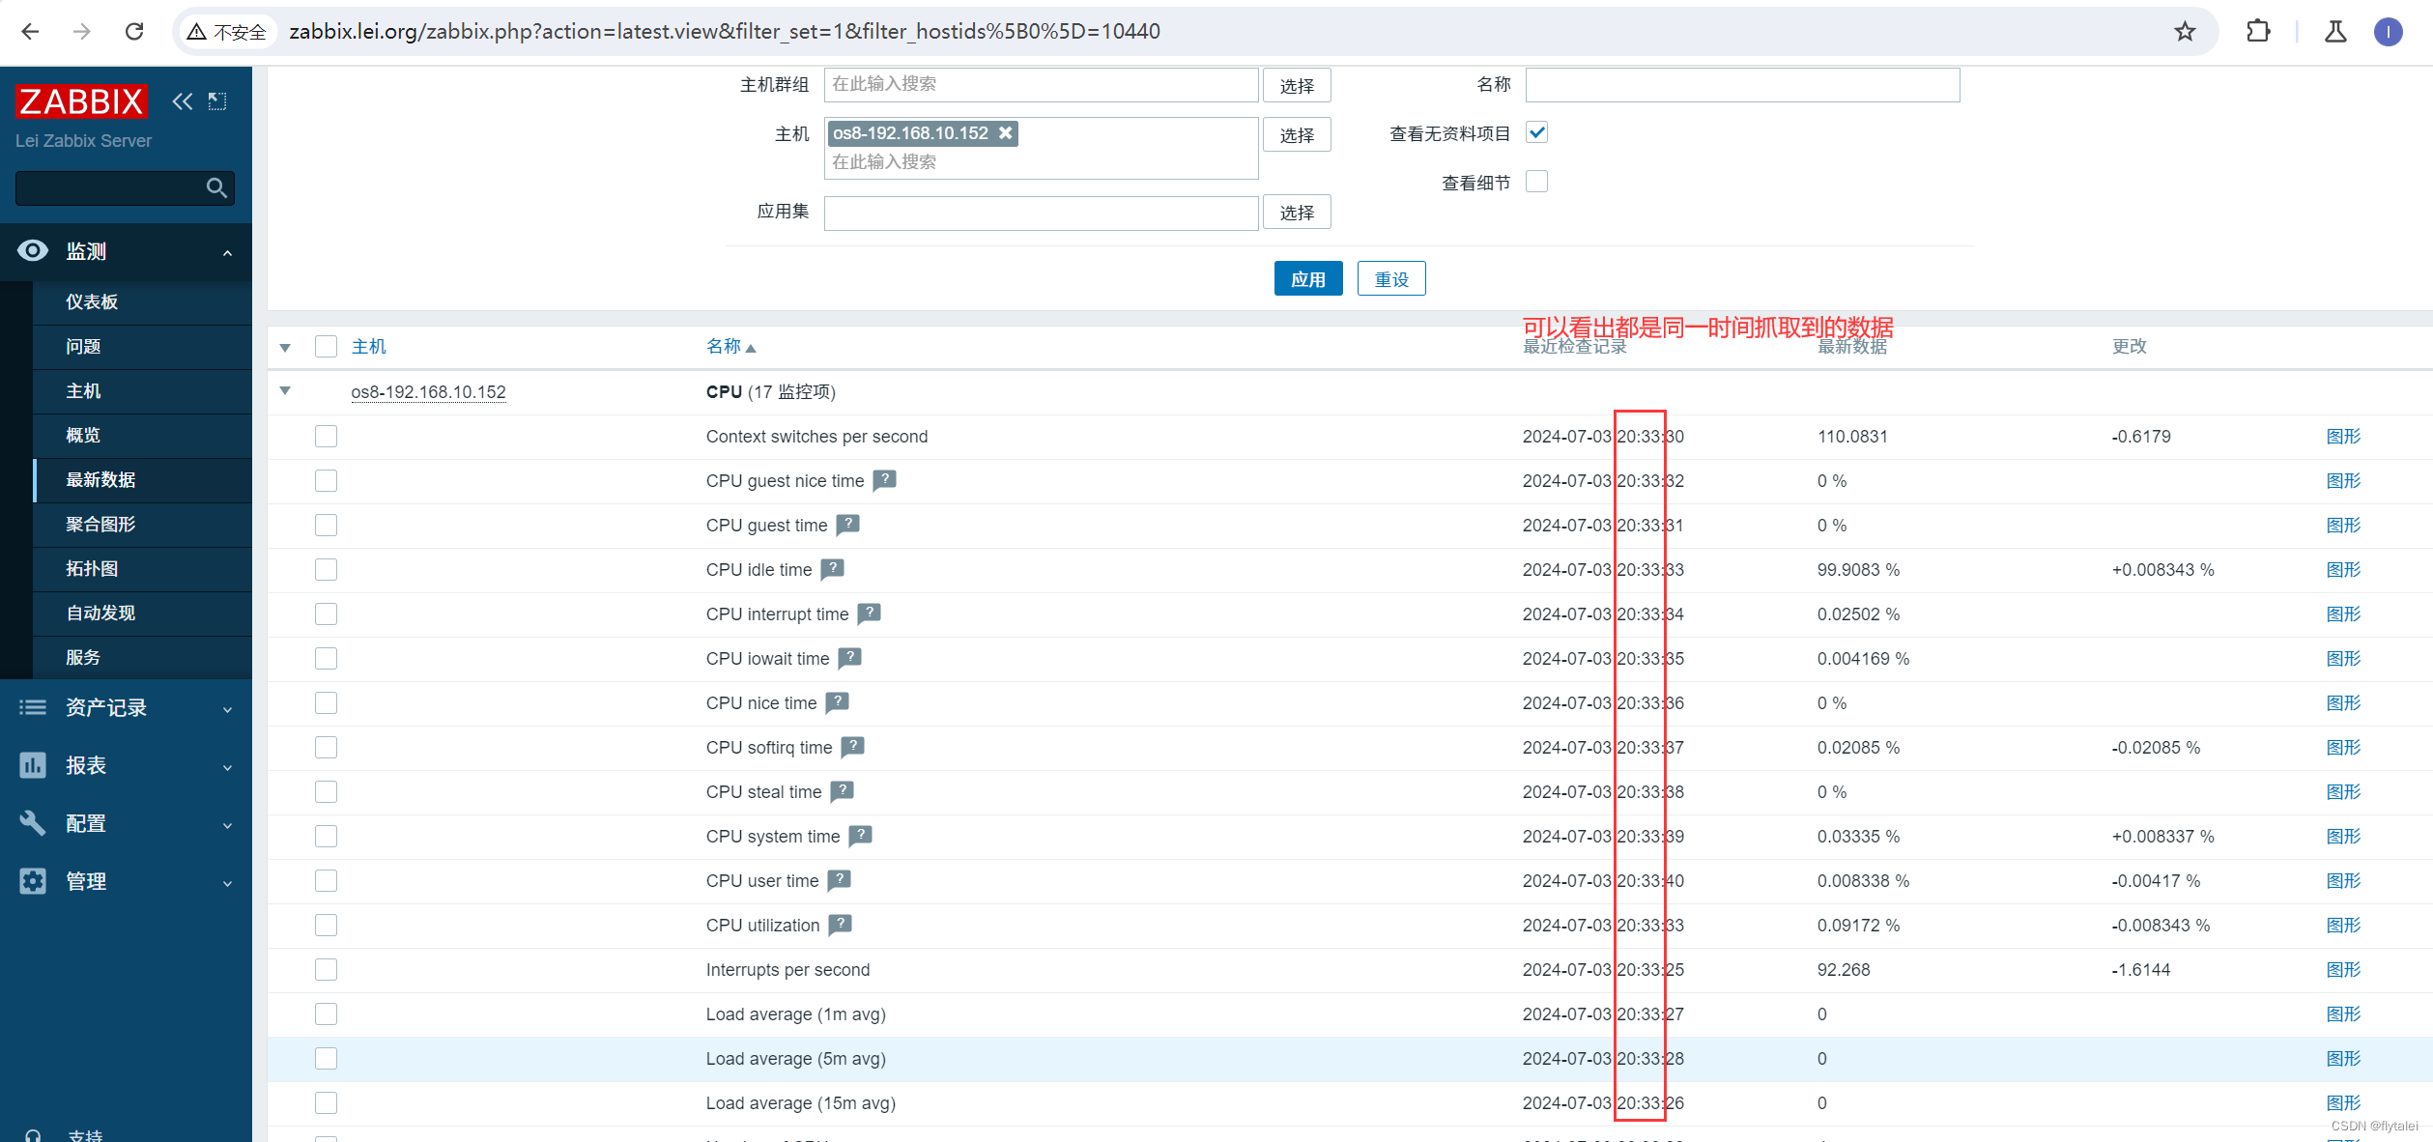Tick checkbox for Load average (5m avg)
The width and height of the screenshot is (2433, 1142).
click(x=326, y=1059)
